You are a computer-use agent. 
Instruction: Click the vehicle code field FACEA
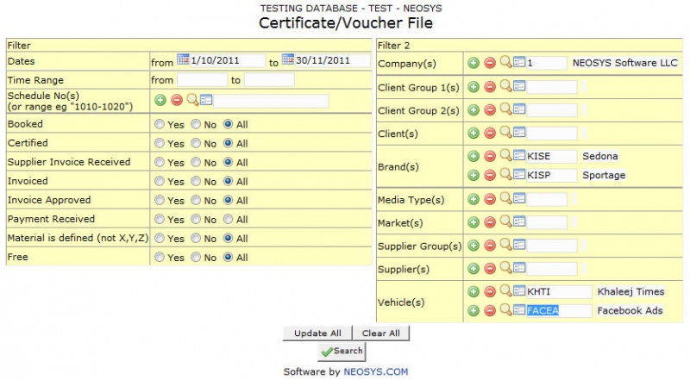click(x=559, y=310)
